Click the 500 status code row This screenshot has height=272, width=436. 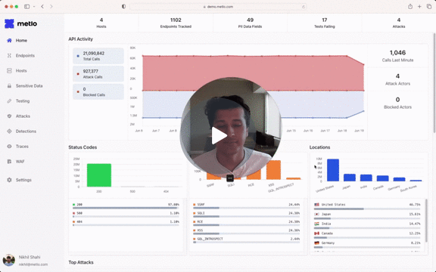tap(126, 215)
